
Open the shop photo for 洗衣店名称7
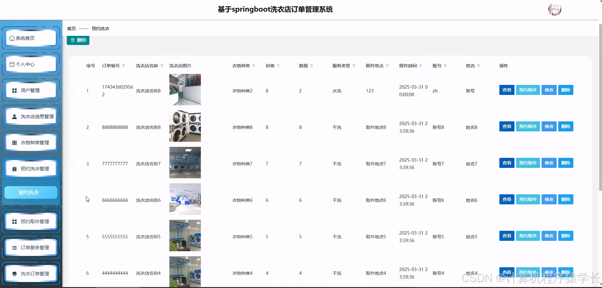(x=185, y=163)
